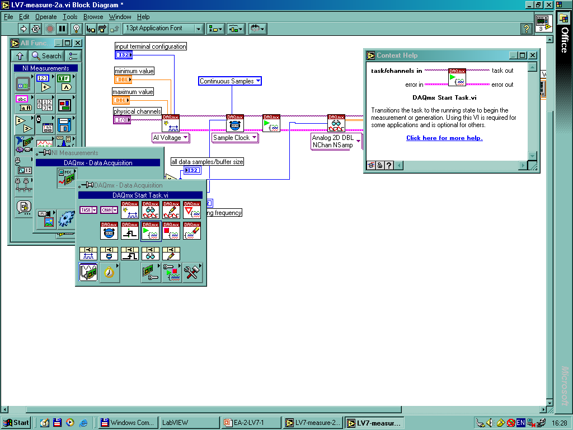573x430 pixels.
Task: Open the Comparison subpalette
Action: pyautogui.click(x=24, y=124)
